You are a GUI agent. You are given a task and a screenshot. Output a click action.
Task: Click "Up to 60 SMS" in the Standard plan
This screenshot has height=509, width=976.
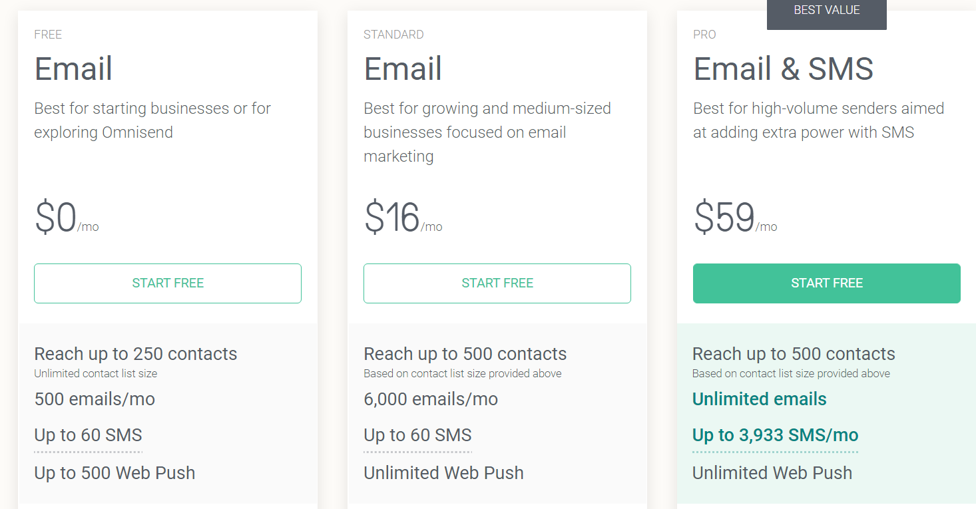coord(417,435)
